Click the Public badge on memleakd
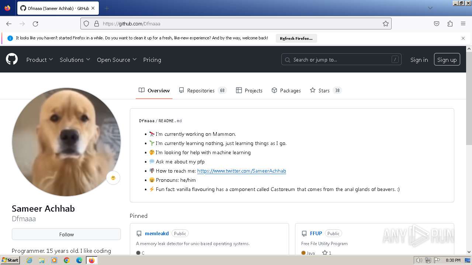The image size is (472, 265). tap(180, 233)
